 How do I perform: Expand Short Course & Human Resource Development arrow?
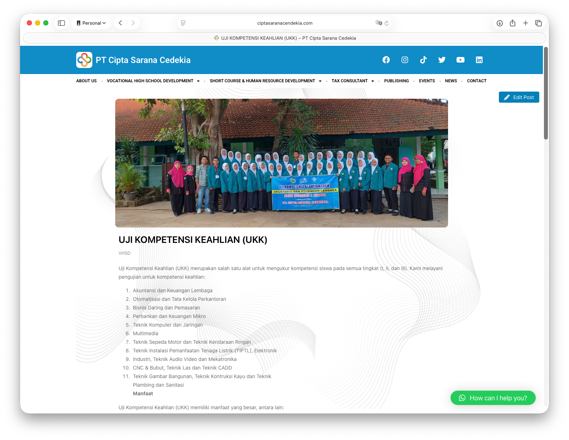pyautogui.click(x=320, y=81)
